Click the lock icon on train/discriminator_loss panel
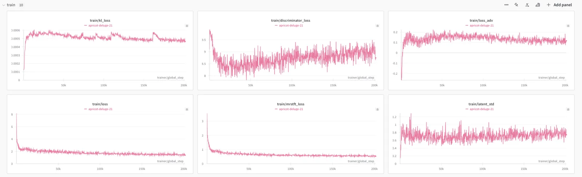582x177 pixels. coord(378,26)
